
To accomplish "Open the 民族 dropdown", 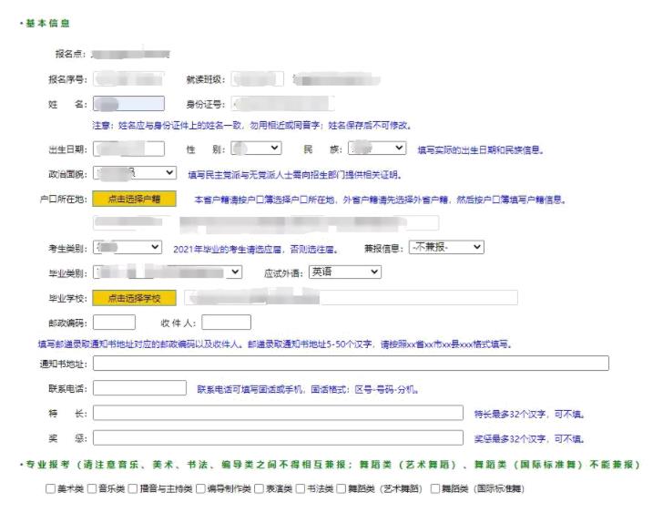I will point(377,148).
